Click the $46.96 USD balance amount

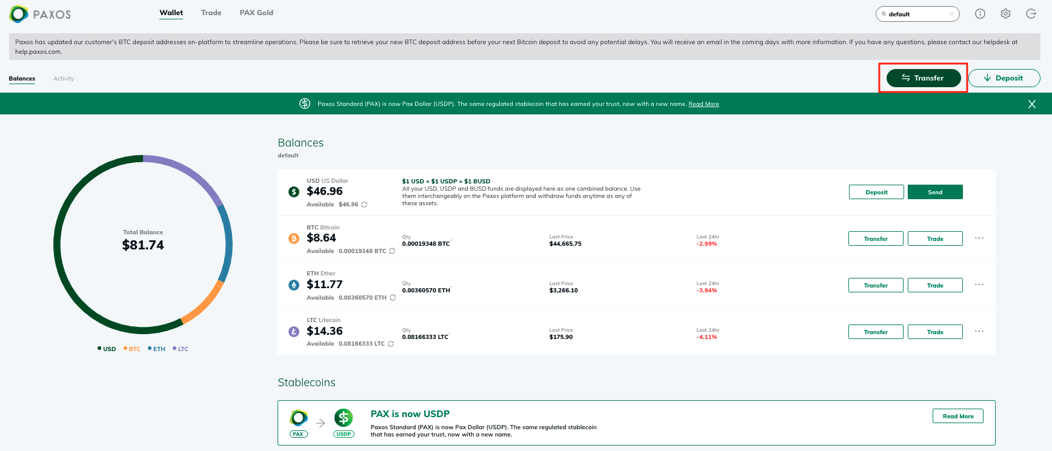coord(325,191)
